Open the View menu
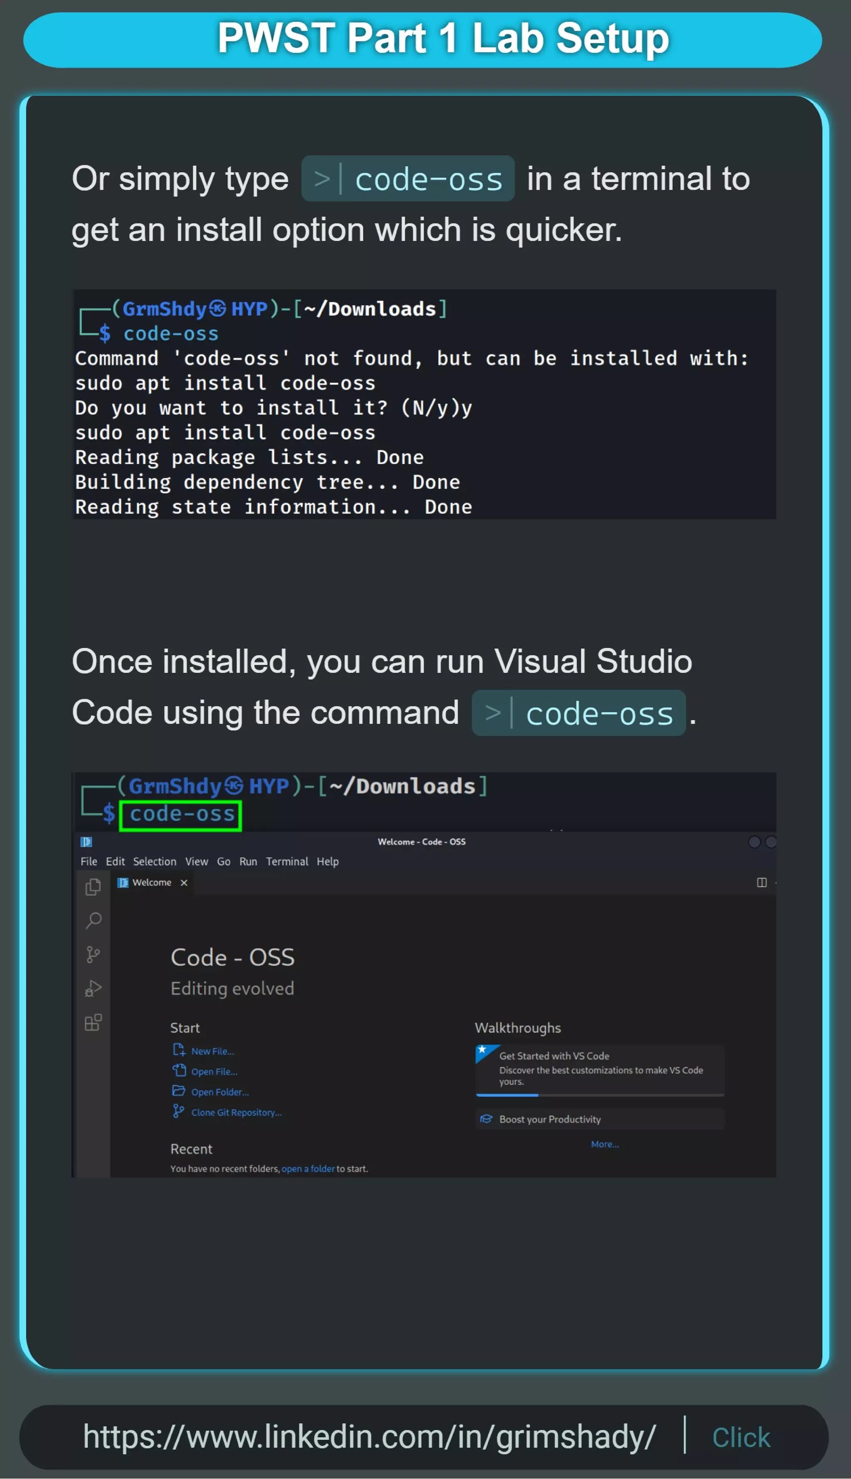Viewport: 851px width, 1479px height. (197, 862)
